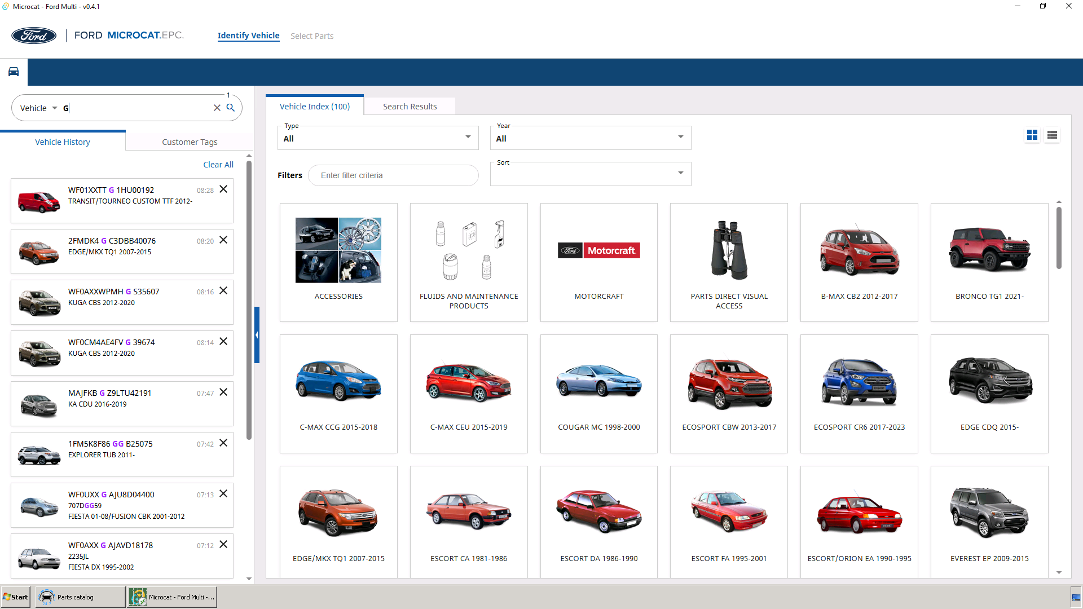The image size is (1083, 609).
Task: Open the Year dropdown
Action: tap(591, 138)
